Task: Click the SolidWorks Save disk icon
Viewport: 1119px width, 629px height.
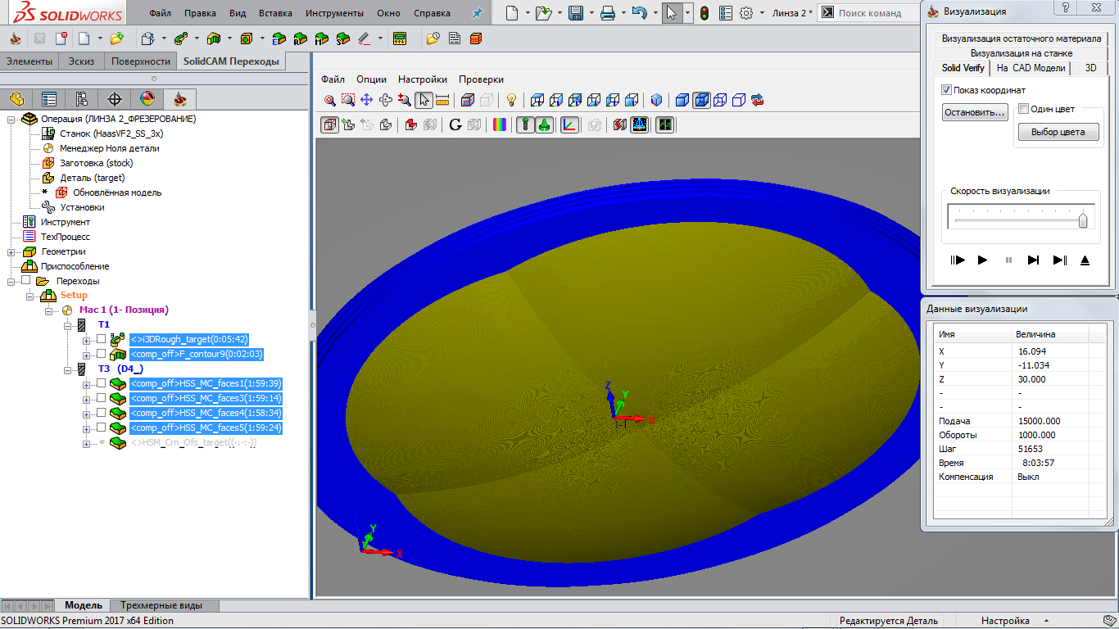Action: (x=576, y=13)
